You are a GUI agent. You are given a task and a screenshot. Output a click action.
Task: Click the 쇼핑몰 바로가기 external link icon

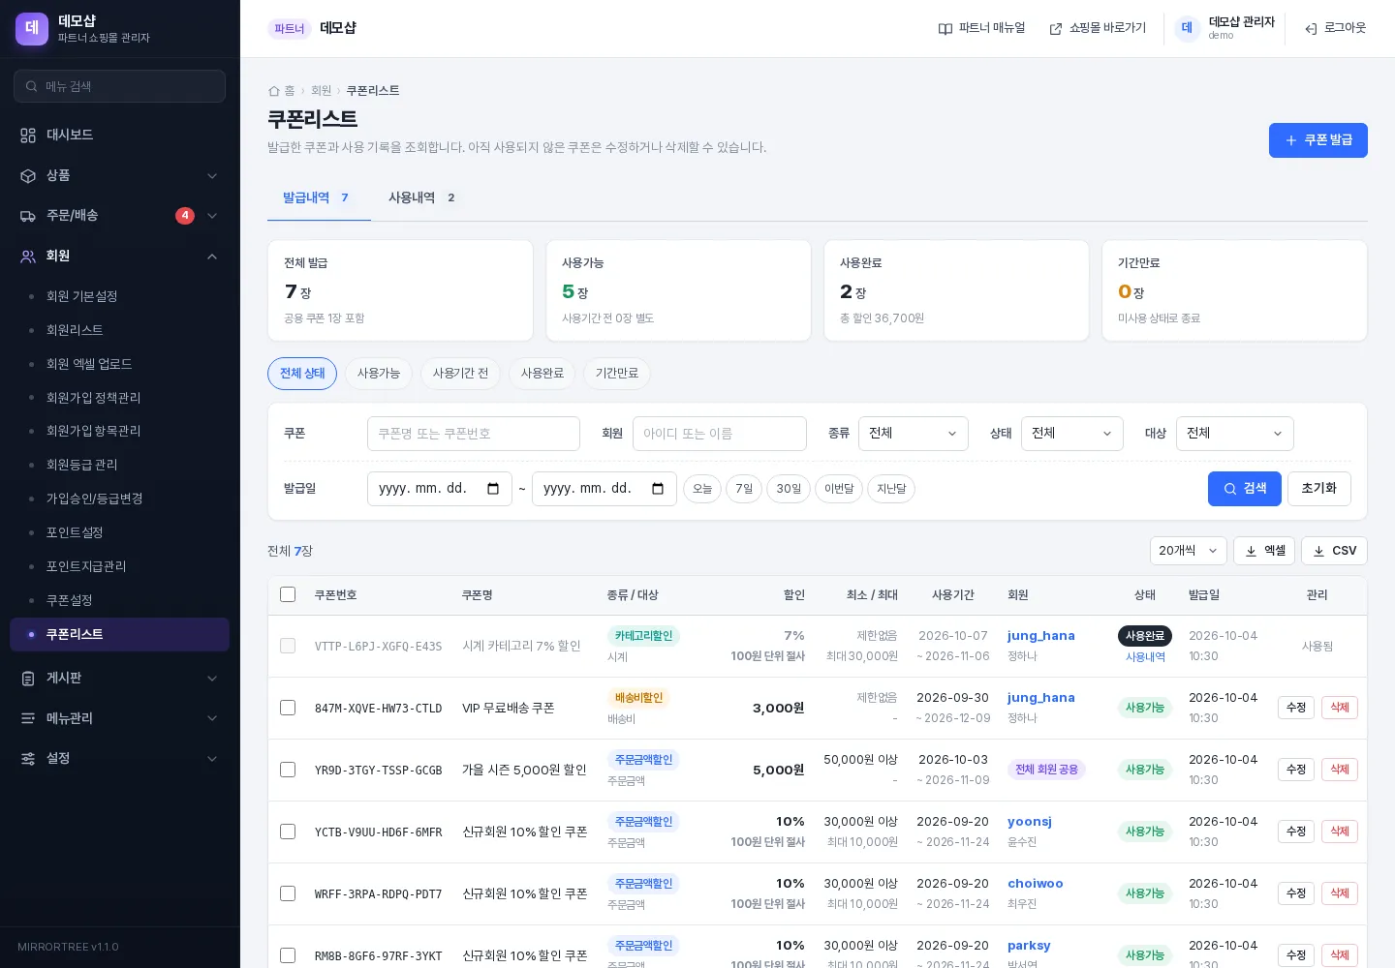tap(1056, 29)
